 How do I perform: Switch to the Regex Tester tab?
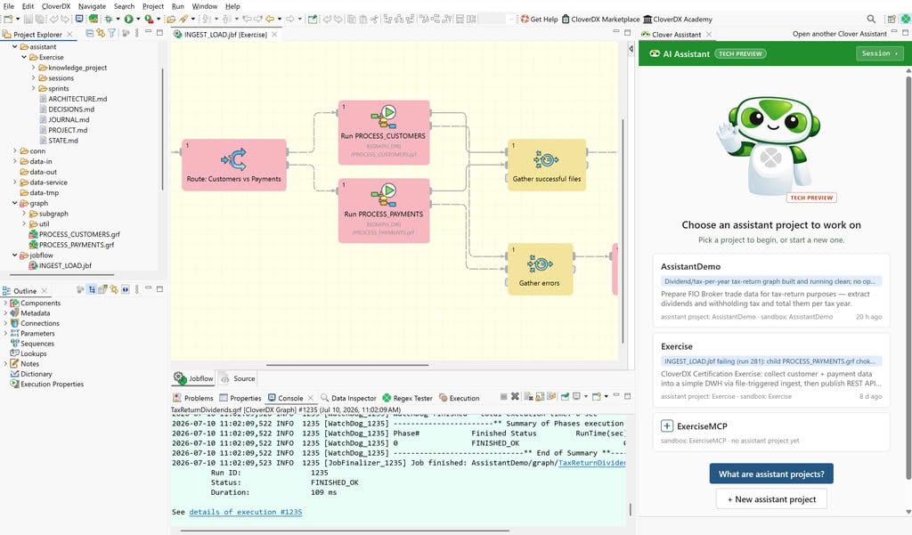(408, 398)
